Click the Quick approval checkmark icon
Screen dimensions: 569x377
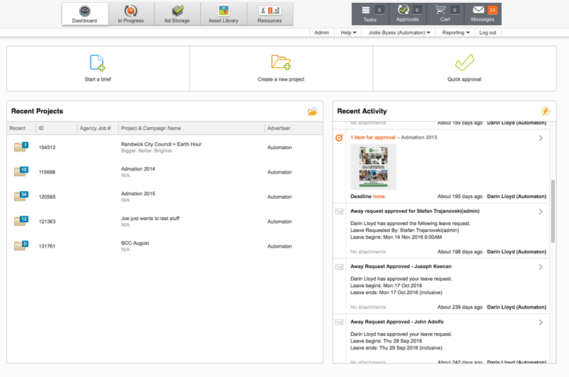coord(464,62)
